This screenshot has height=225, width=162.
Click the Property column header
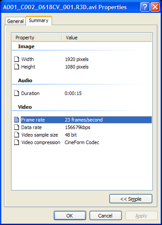point(37,38)
